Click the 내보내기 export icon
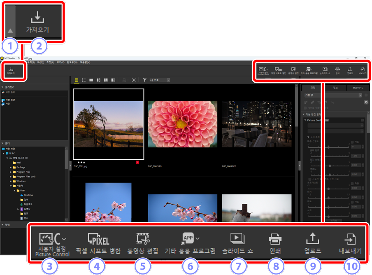 pos(362,70)
